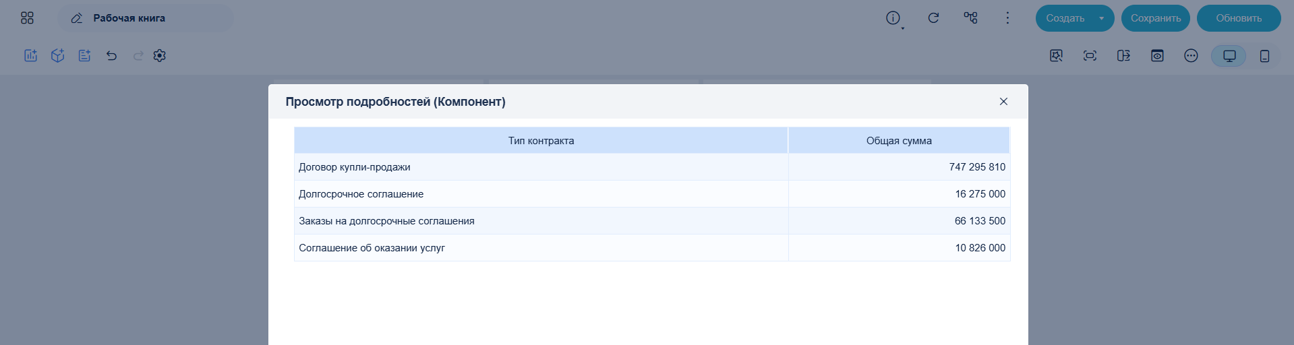
Task: Click the refresh circular arrow icon
Action: click(933, 18)
